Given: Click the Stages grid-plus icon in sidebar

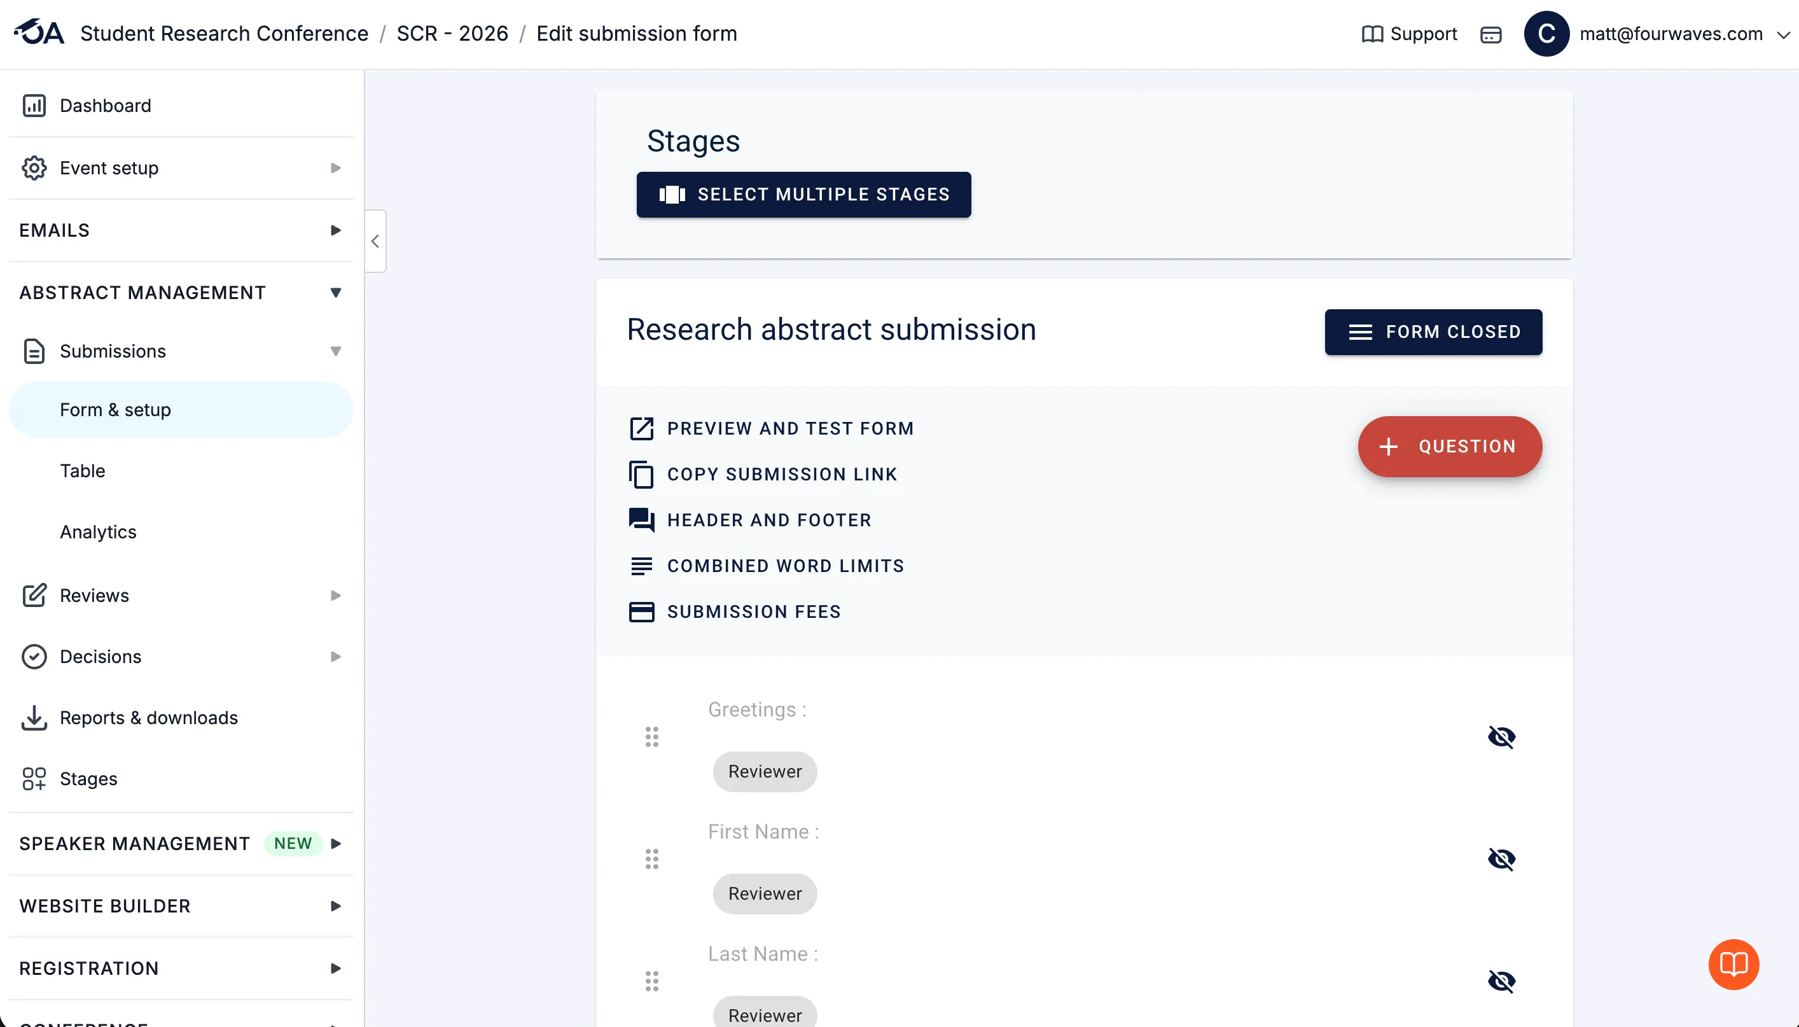Looking at the screenshot, I should point(34,779).
